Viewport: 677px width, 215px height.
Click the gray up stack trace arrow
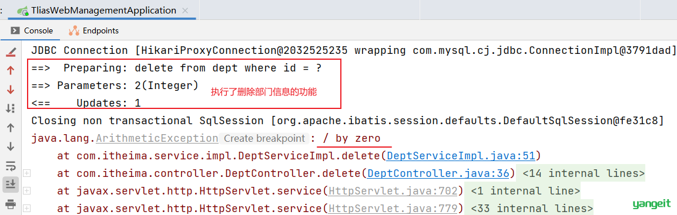pos(11,127)
